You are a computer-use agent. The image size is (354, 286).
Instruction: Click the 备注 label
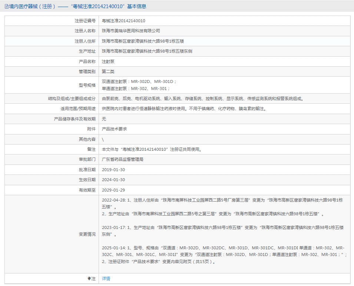[91, 149]
